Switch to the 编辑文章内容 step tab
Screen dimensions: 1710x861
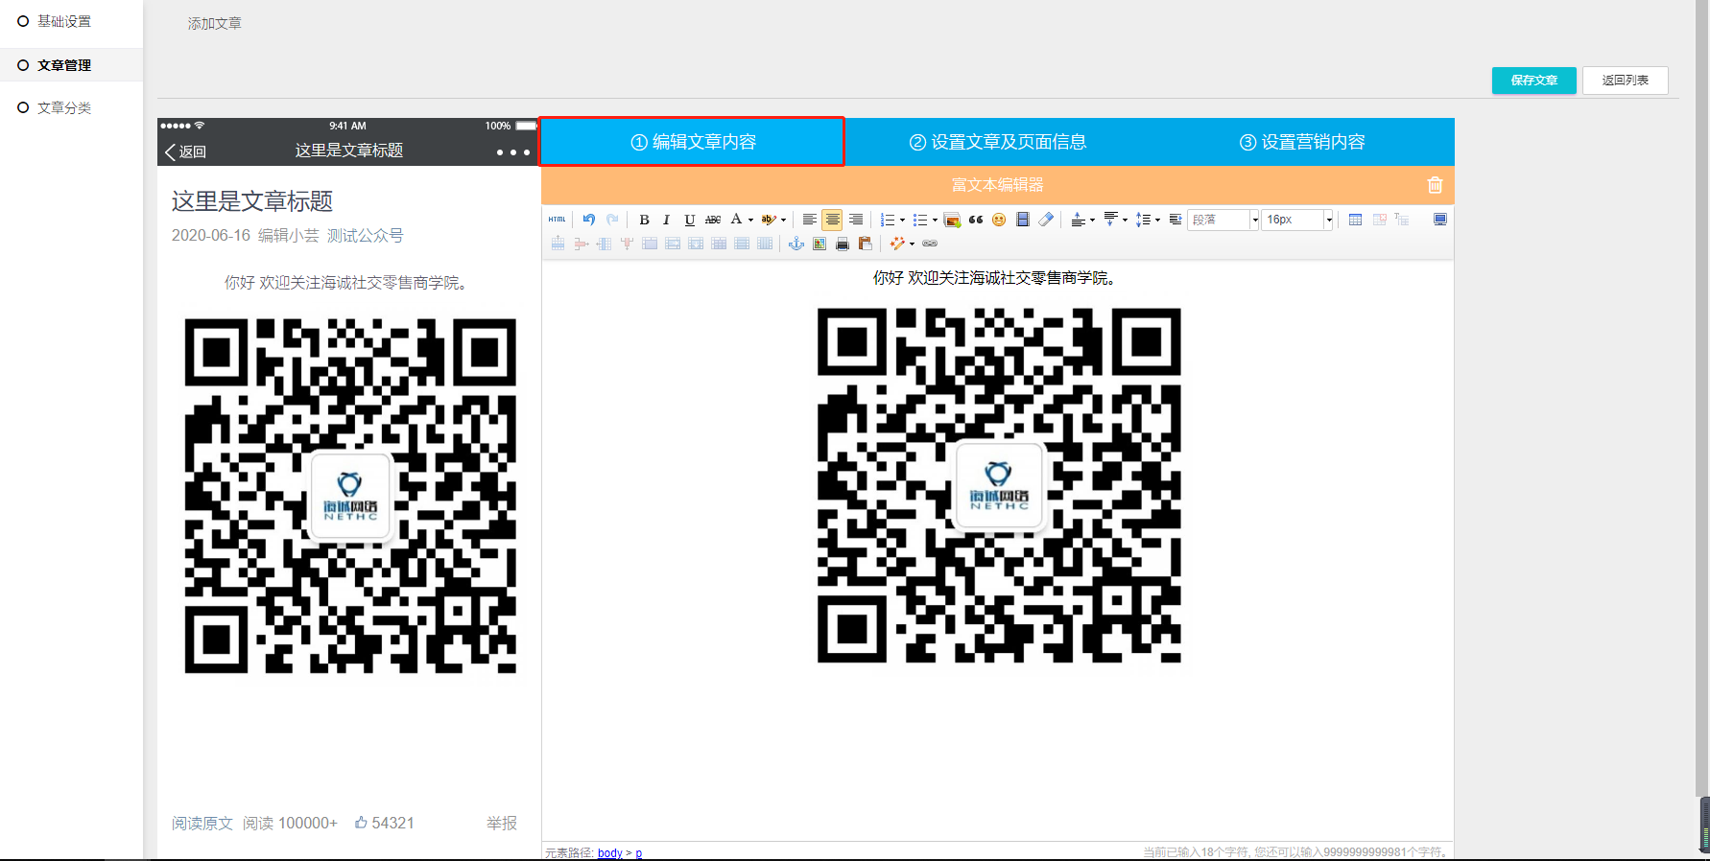click(x=693, y=142)
